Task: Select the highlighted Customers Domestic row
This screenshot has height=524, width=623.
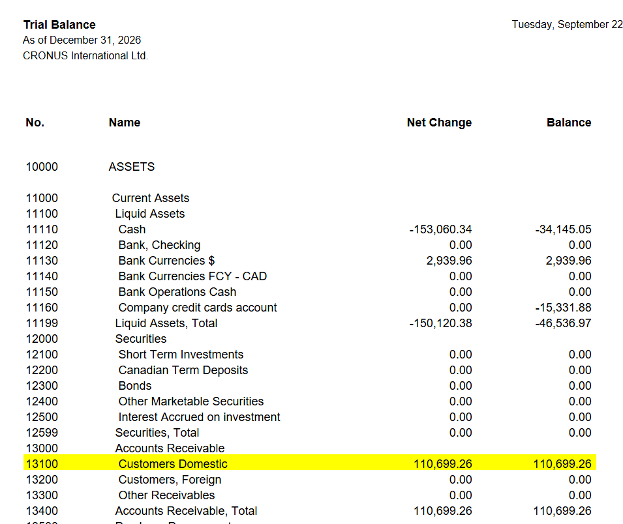Action: [309, 463]
